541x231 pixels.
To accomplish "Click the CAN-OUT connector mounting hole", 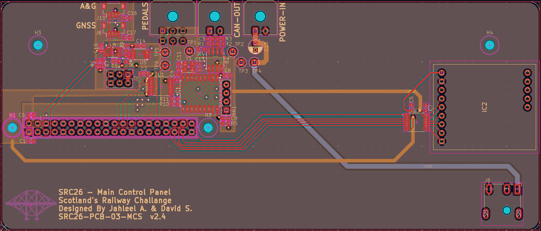I will pos(214,16).
